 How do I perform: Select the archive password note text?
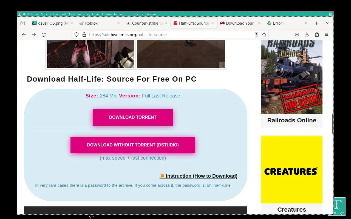(x=133, y=185)
